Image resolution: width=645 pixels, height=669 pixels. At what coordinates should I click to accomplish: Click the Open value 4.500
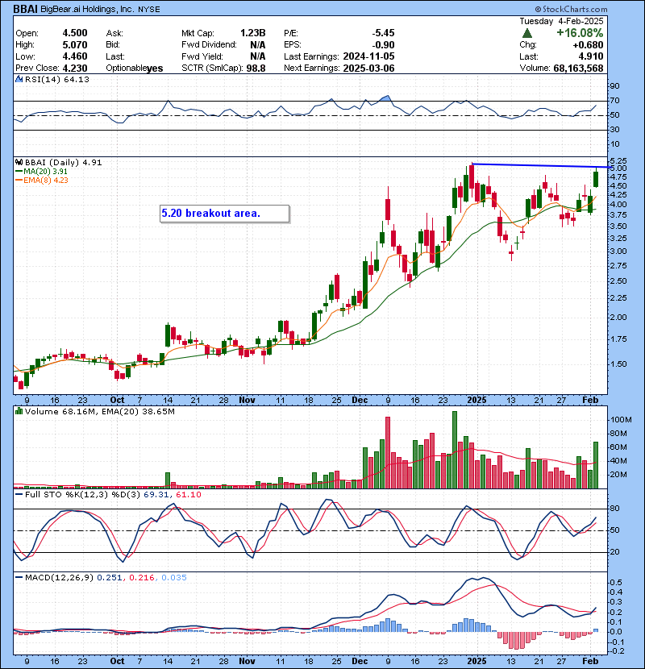(x=75, y=33)
